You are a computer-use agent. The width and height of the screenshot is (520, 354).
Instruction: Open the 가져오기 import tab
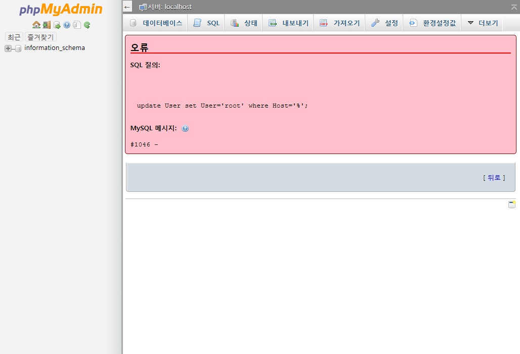coord(339,23)
